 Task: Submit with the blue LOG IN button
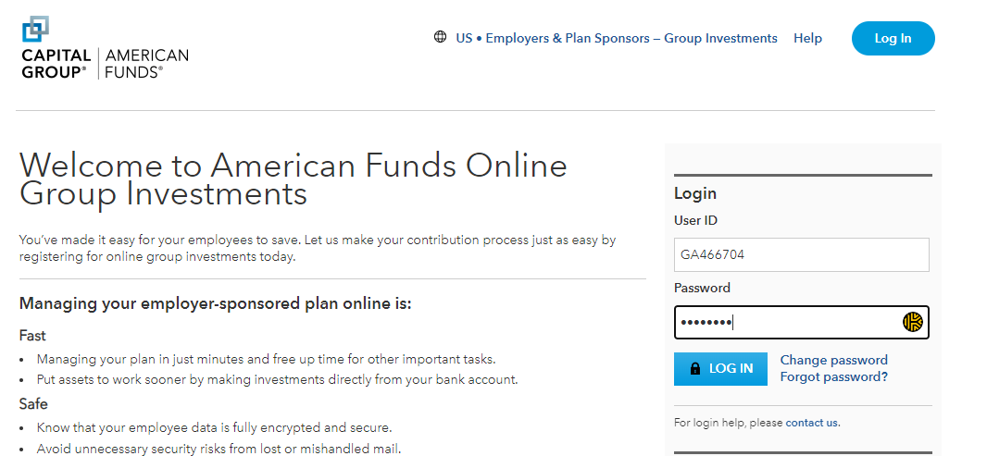point(720,368)
